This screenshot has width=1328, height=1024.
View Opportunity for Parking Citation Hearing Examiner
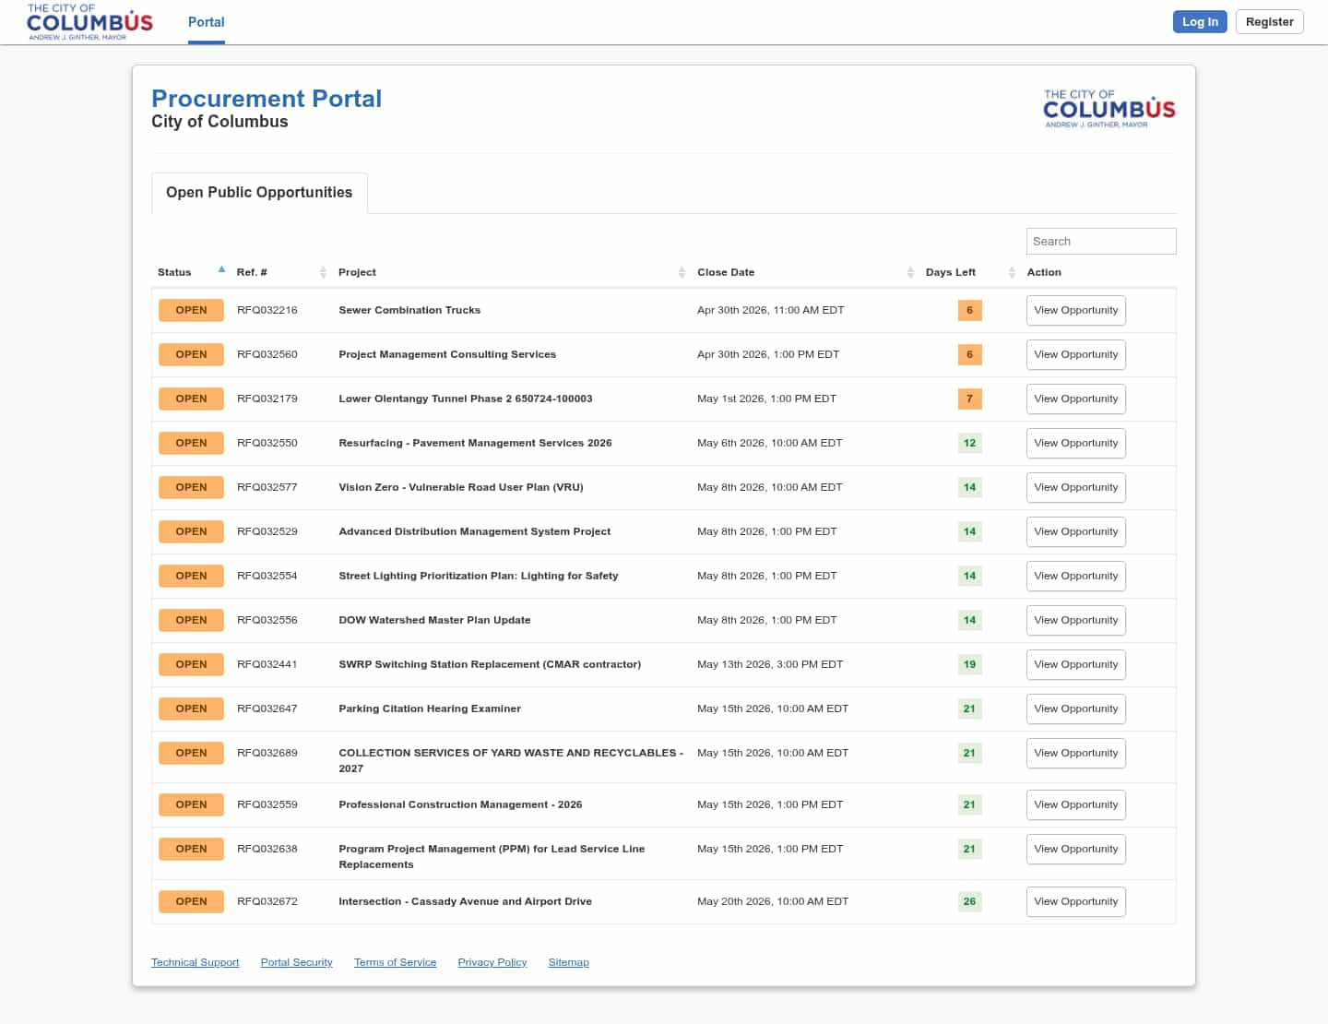(x=1075, y=708)
